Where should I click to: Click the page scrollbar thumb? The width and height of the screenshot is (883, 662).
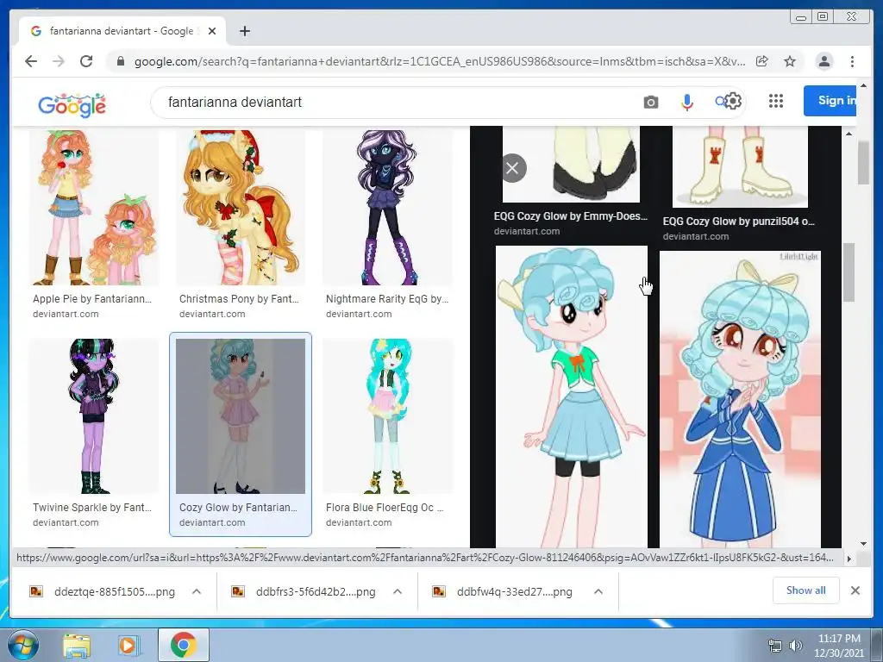click(x=863, y=163)
